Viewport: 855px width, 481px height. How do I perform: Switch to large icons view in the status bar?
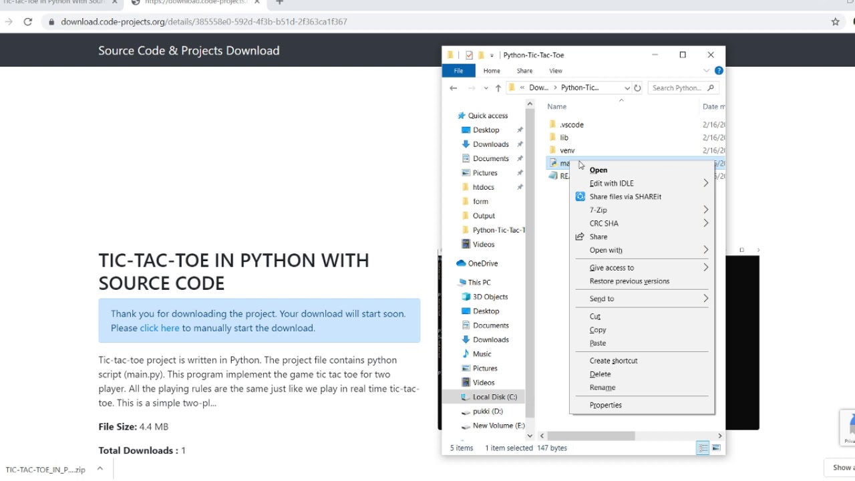[717, 448]
